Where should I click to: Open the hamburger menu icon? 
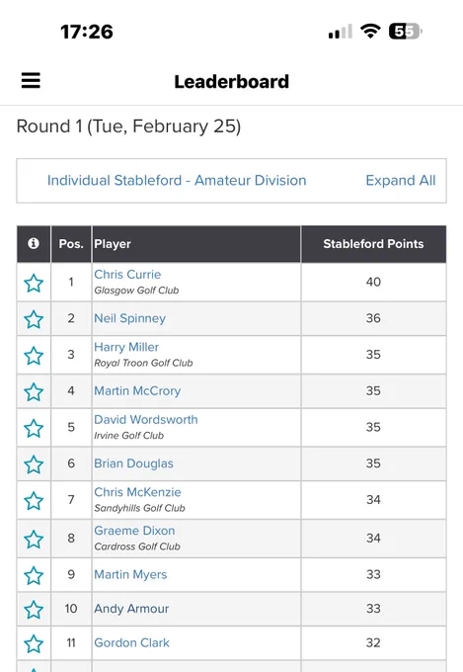point(31,80)
